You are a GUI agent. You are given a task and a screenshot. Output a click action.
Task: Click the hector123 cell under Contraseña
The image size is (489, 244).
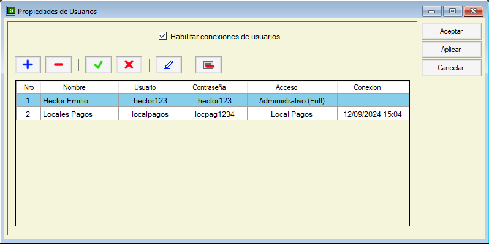click(x=215, y=101)
